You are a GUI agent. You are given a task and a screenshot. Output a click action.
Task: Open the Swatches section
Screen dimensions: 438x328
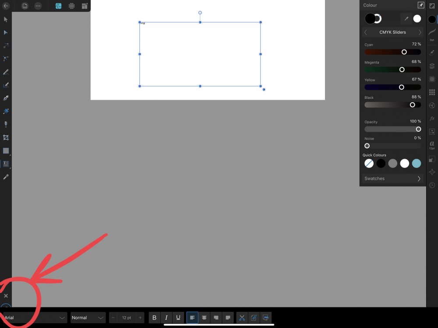[x=392, y=178]
